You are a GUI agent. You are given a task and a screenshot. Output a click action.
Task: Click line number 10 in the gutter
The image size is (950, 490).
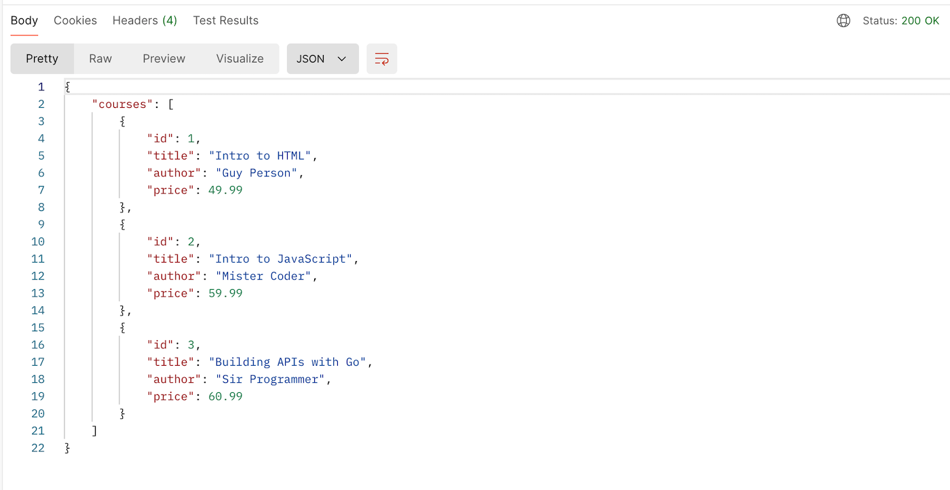tap(38, 241)
